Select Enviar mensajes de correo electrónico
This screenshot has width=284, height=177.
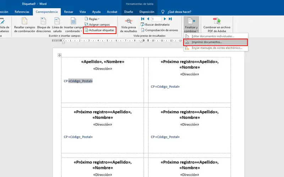pos(216,48)
